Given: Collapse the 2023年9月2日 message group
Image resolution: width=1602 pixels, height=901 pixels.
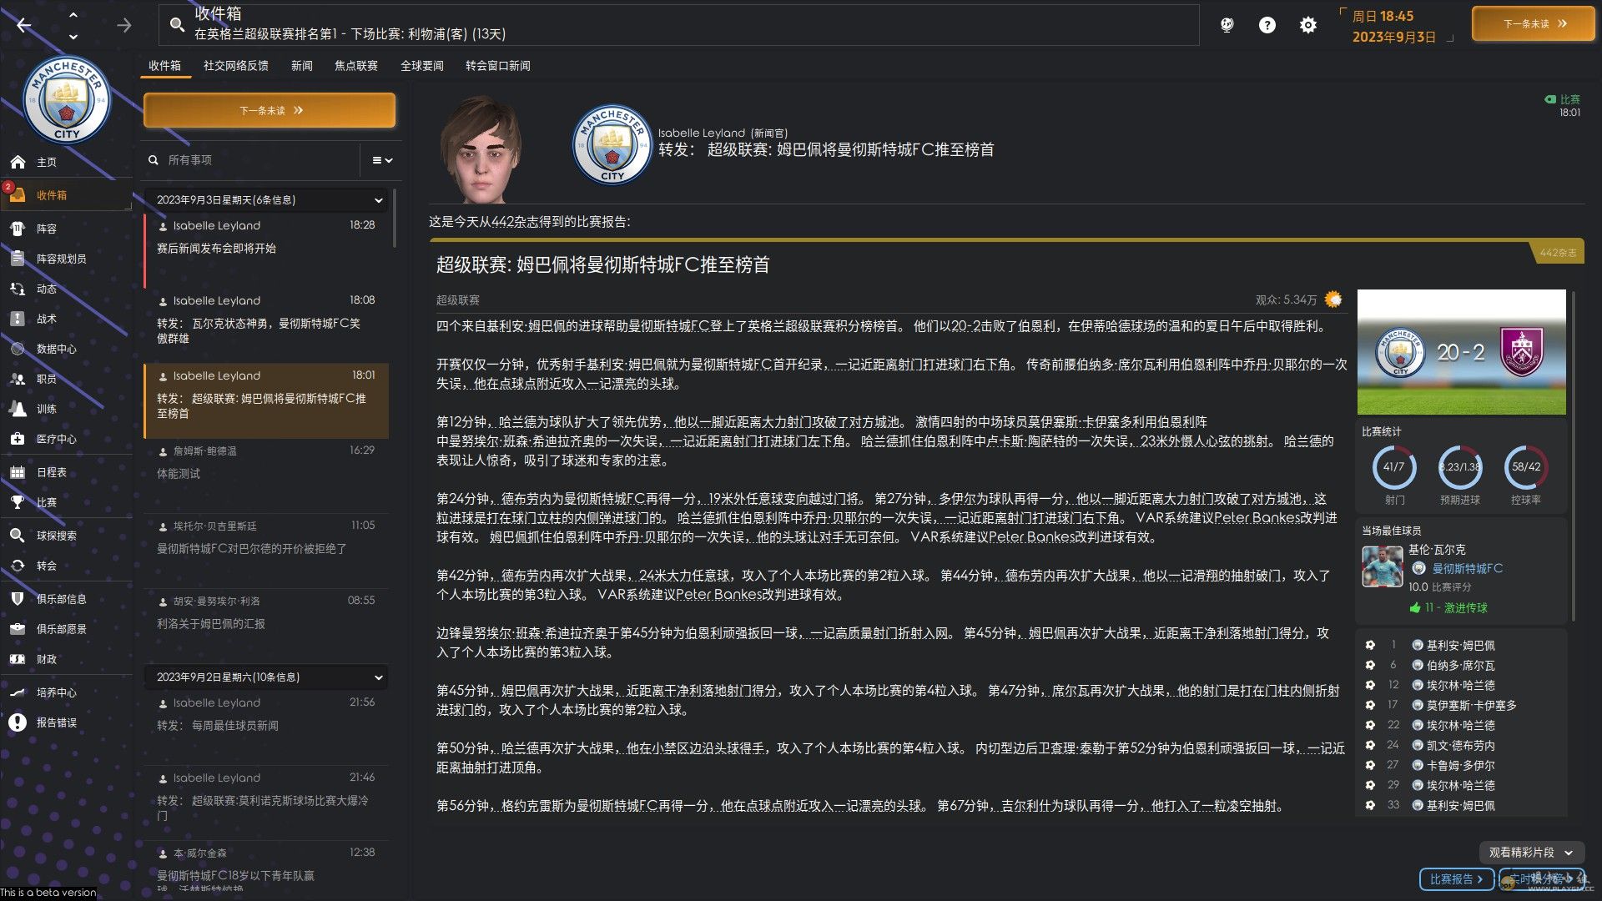Looking at the screenshot, I should pos(378,677).
